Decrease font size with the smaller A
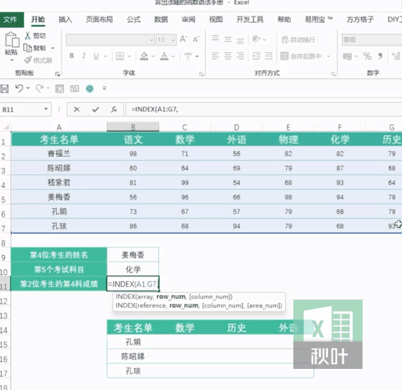Screen dimensions: 402x390 (x=196, y=39)
